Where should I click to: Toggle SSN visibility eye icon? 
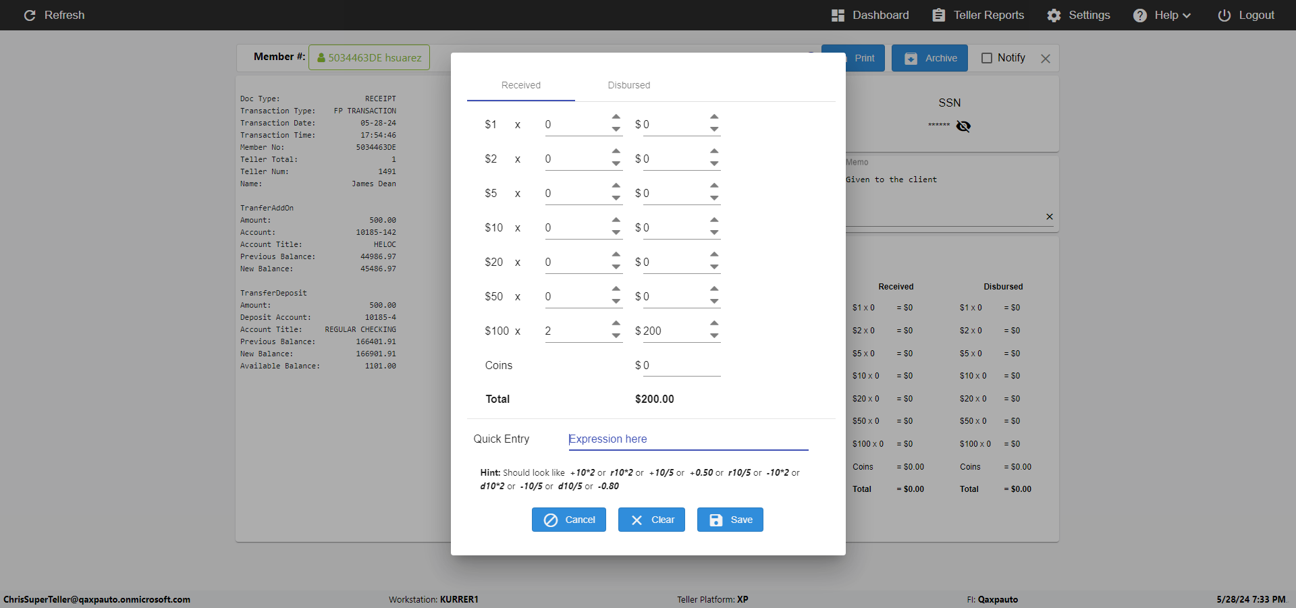point(963,126)
